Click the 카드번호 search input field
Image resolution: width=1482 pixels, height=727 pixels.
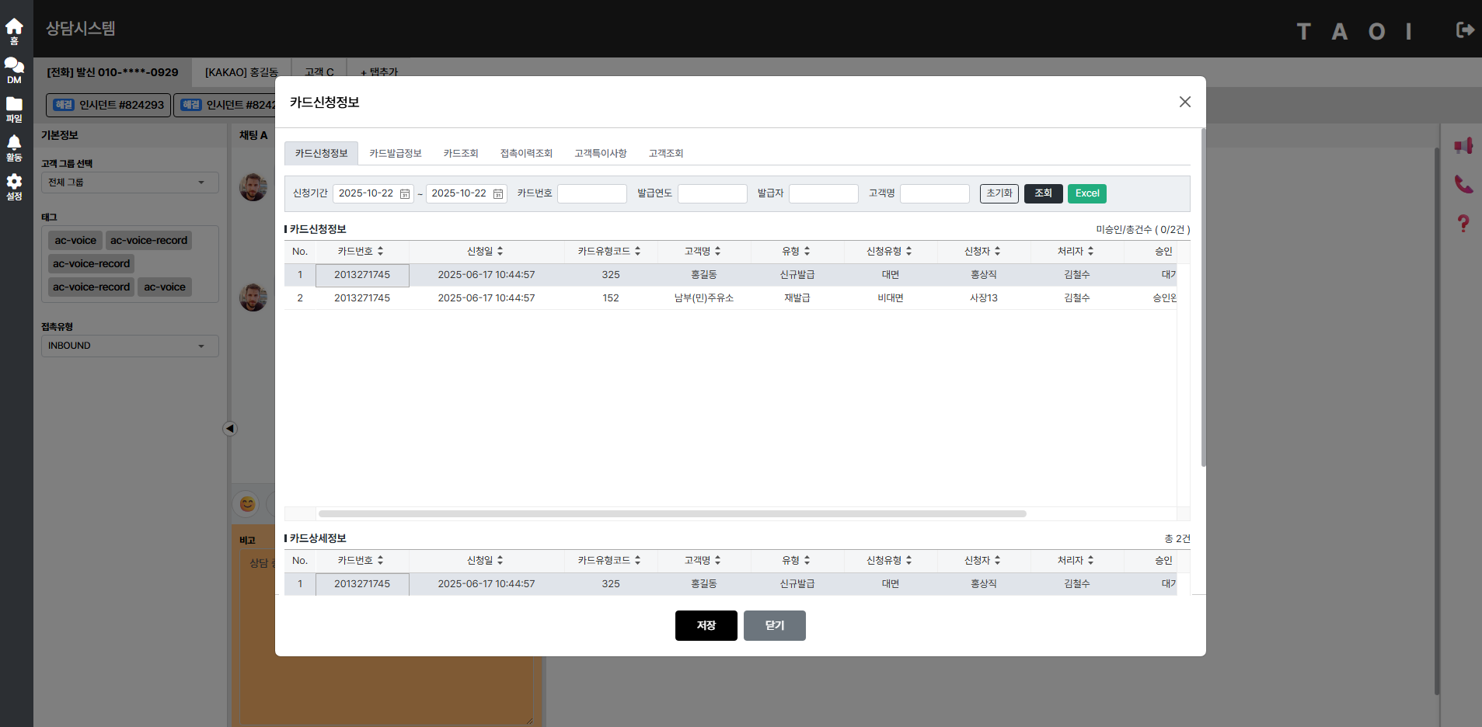click(591, 193)
